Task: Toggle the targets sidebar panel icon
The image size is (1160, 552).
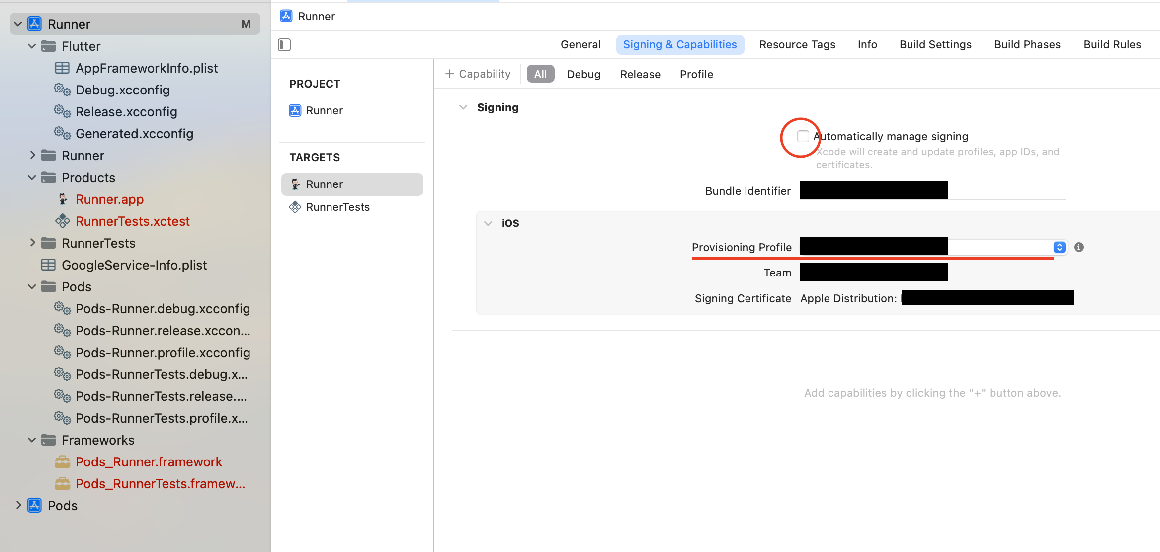Action: [x=284, y=45]
